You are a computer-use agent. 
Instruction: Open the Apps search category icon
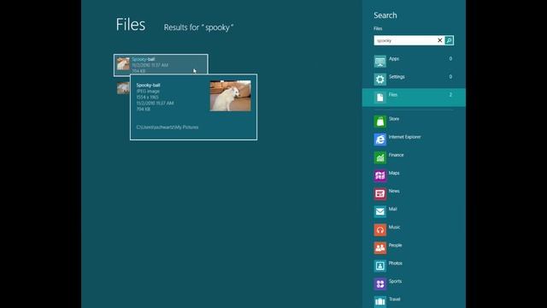(x=379, y=62)
